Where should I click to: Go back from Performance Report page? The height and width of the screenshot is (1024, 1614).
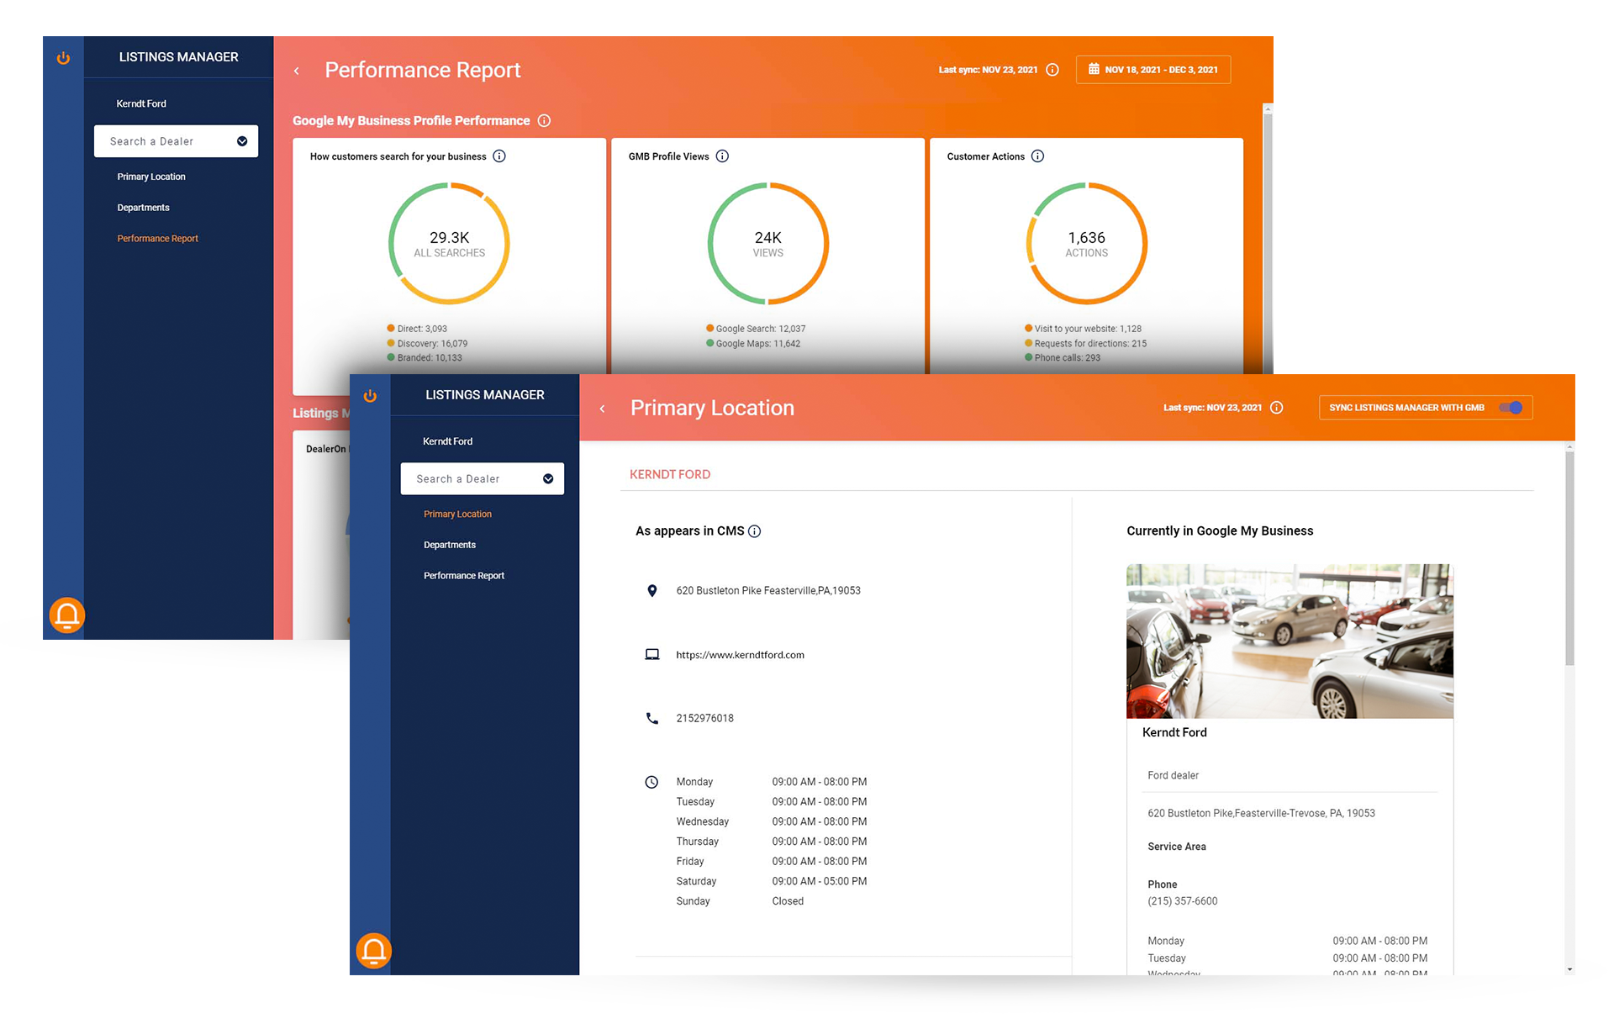point(297,71)
